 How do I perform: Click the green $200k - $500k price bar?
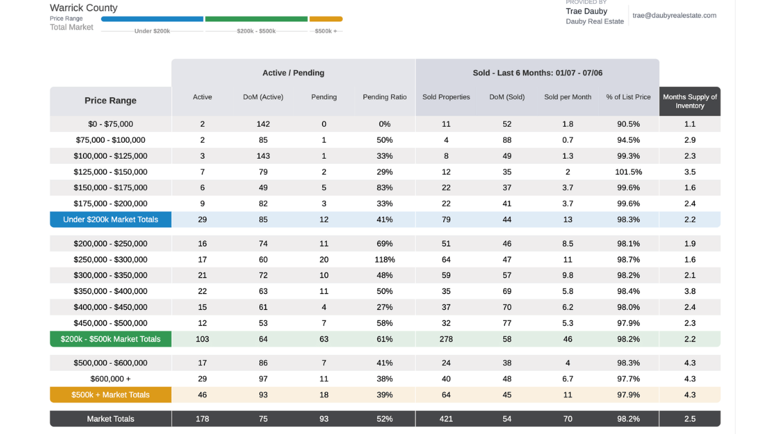[256, 19]
